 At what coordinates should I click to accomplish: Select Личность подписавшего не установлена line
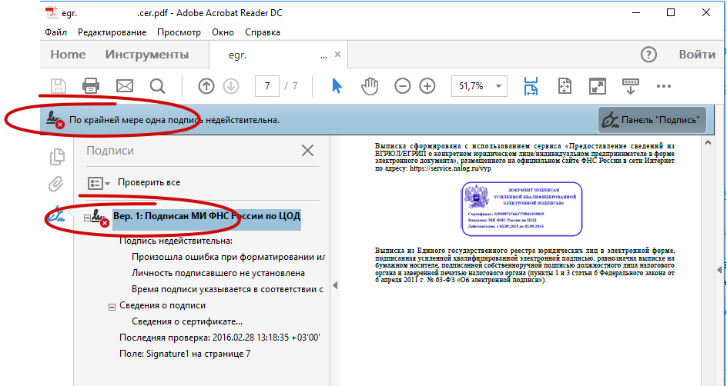[219, 274]
